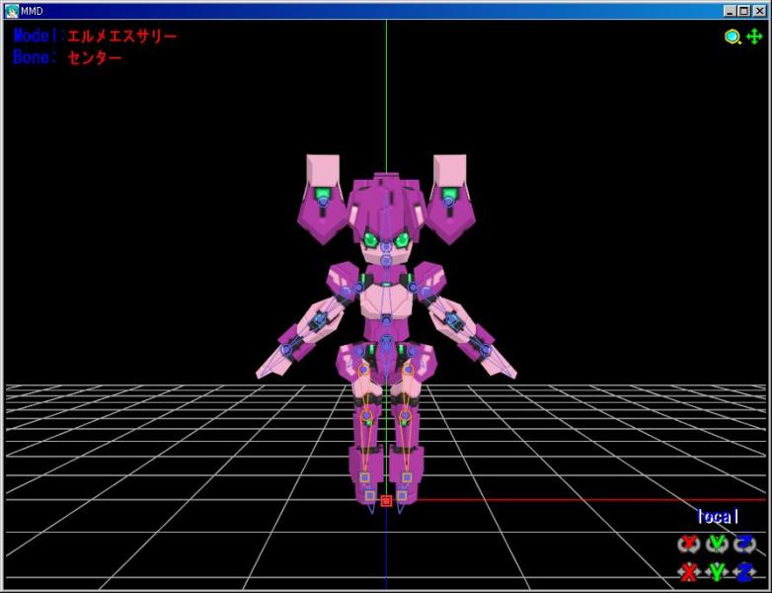Select the upper body bone circle at the waist
This screenshot has height=593, width=772.
386,320
